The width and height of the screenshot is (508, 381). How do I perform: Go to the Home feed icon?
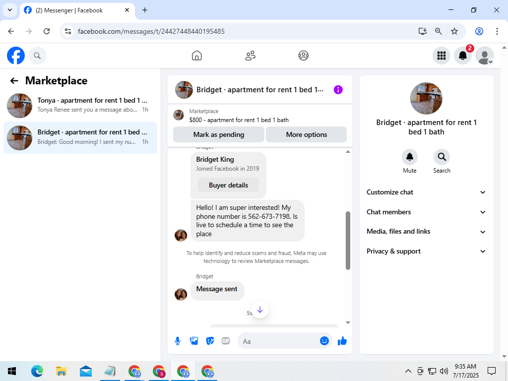[x=196, y=56]
